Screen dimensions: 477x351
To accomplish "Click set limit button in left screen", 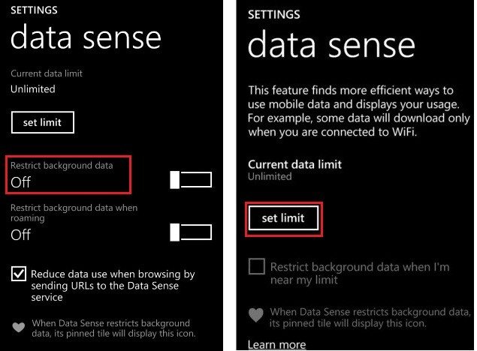I will (43, 122).
